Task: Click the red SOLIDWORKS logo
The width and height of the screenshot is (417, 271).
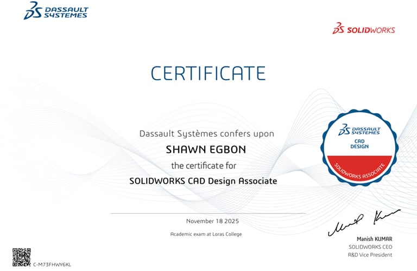Action: click(x=364, y=28)
